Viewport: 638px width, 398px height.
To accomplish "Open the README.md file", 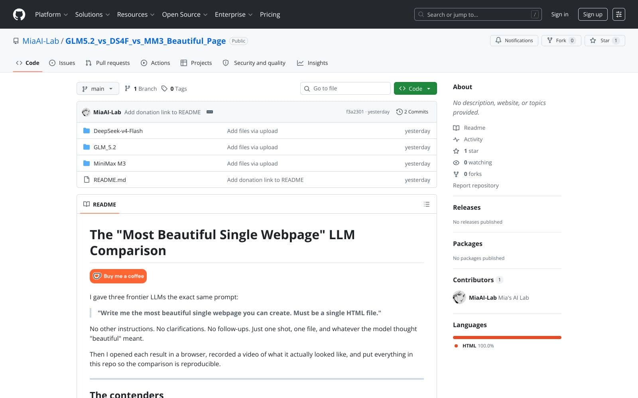I will pyautogui.click(x=110, y=180).
